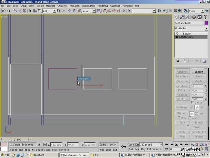Toggle the Auto Key button
The width and height of the screenshot is (210, 158).
(x=134, y=144)
